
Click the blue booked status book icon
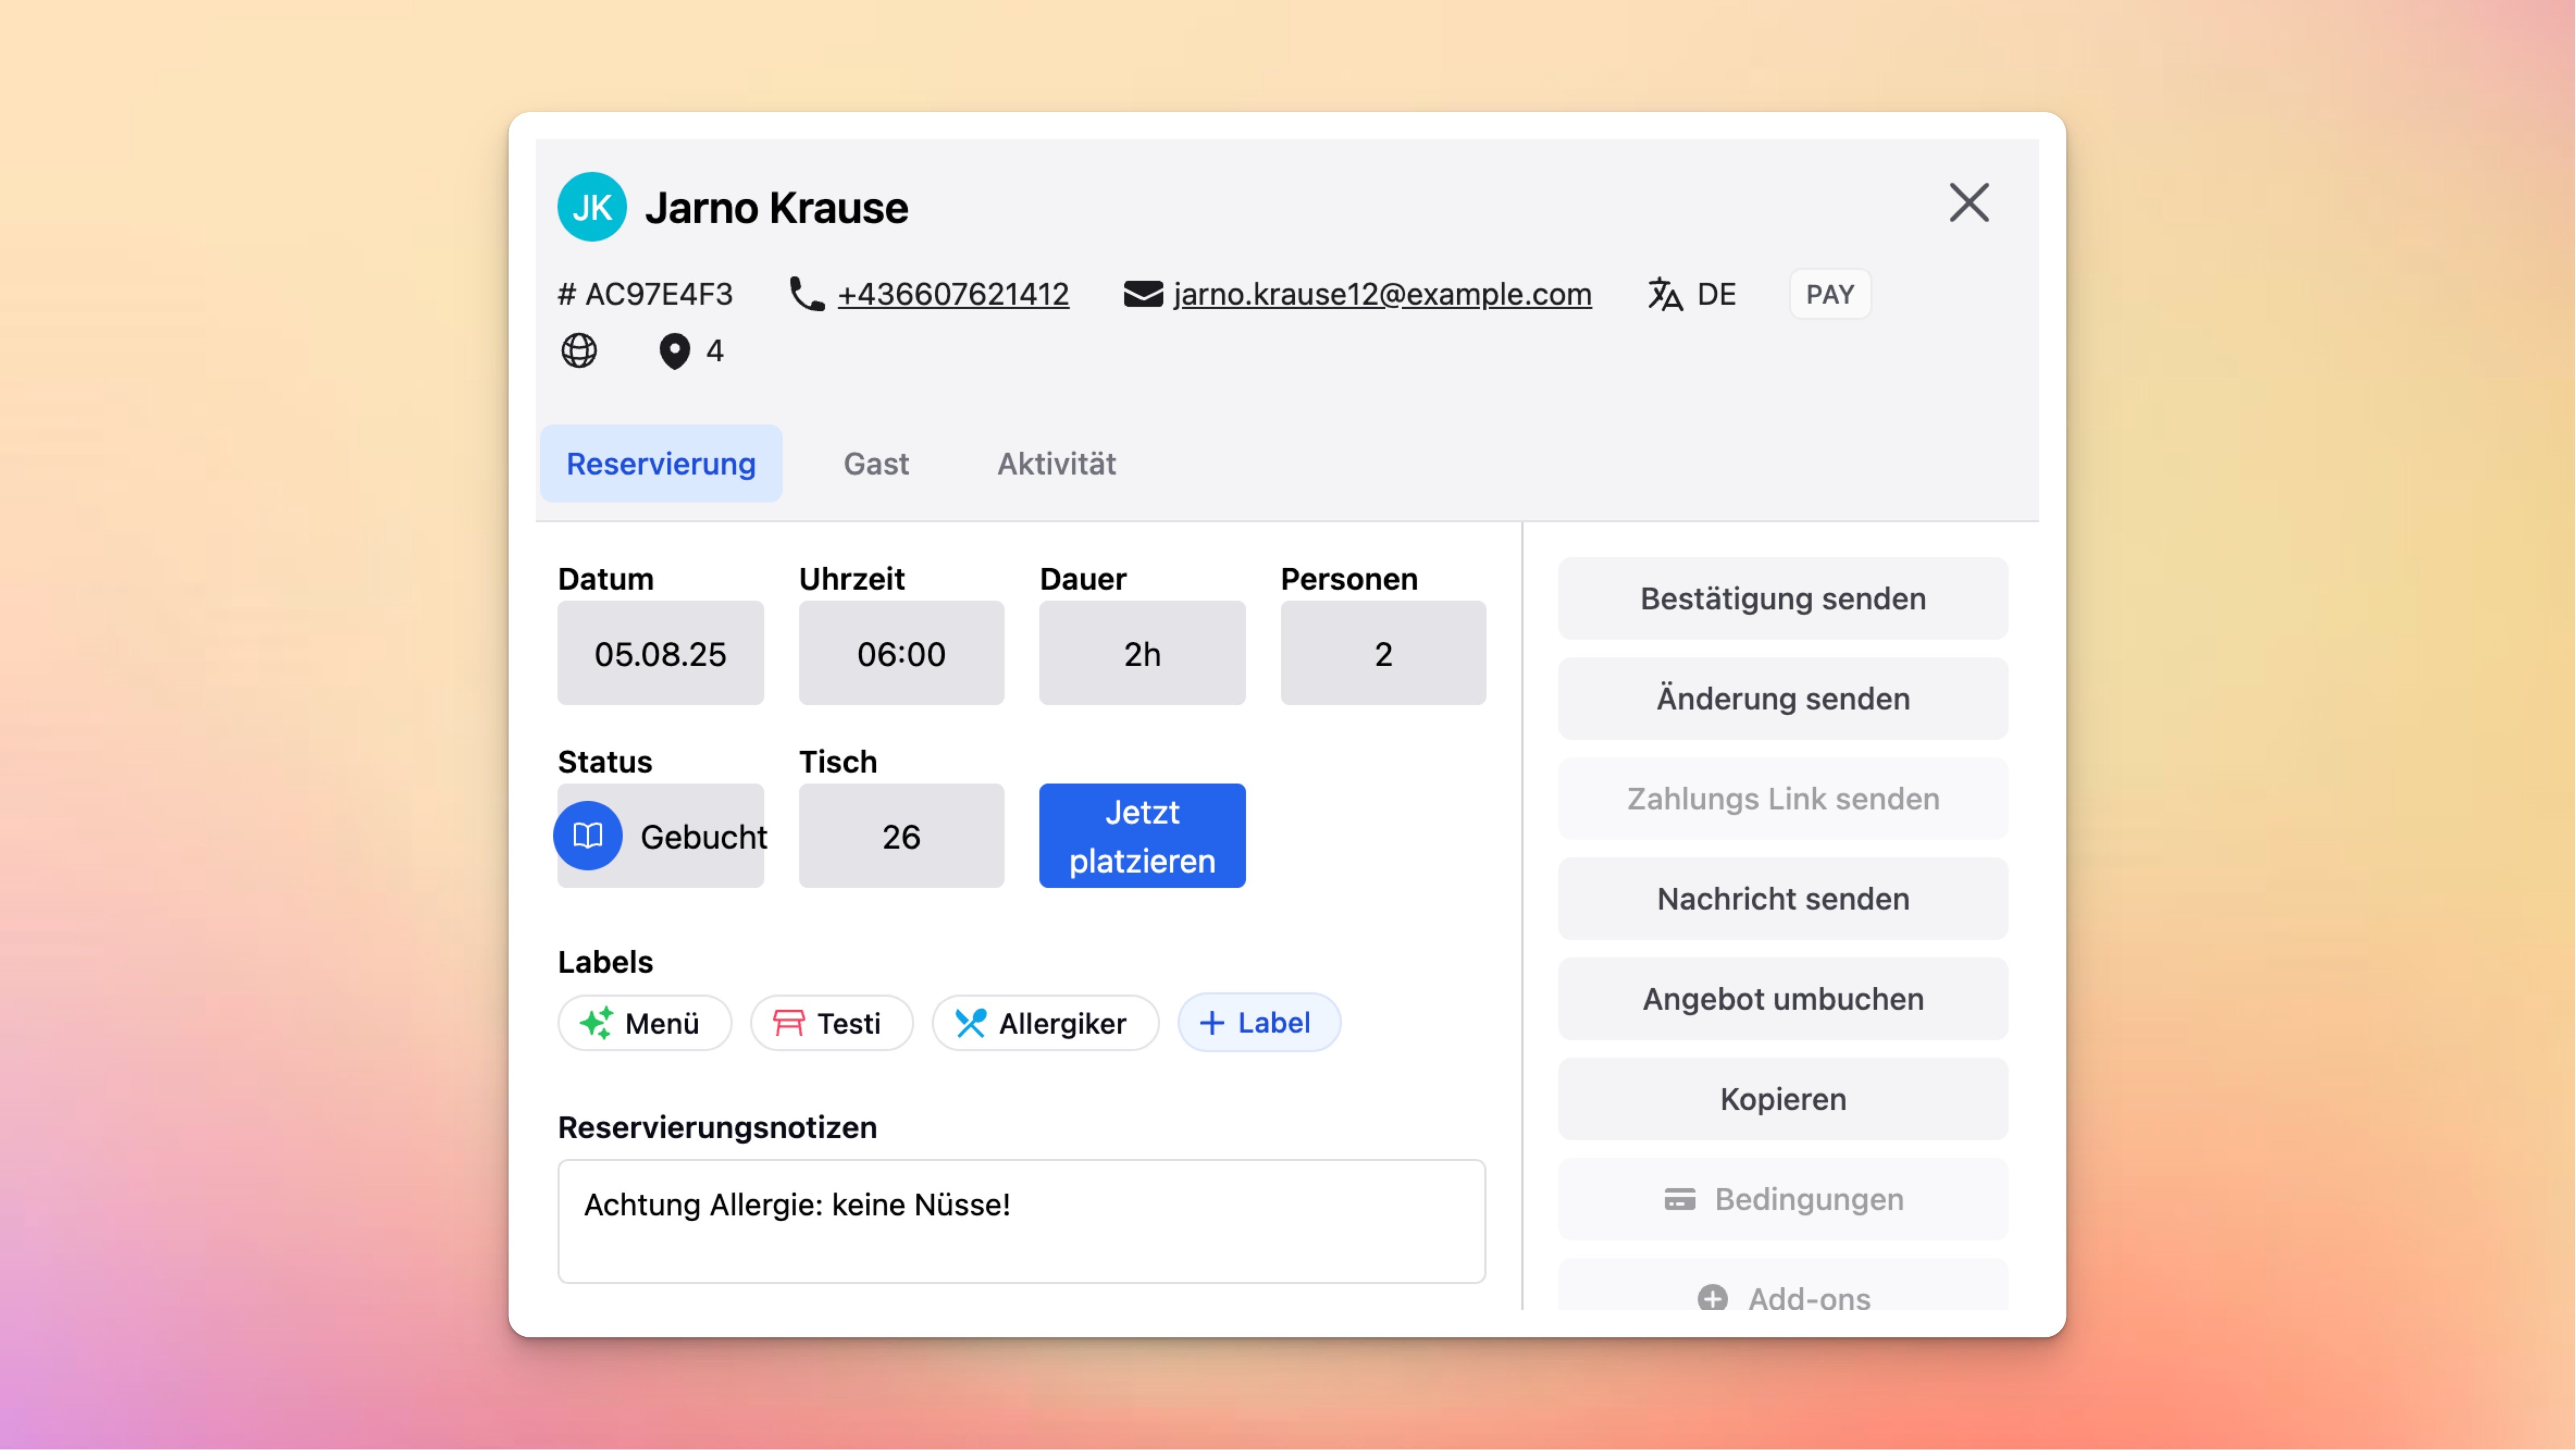pyautogui.click(x=588, y=836)
